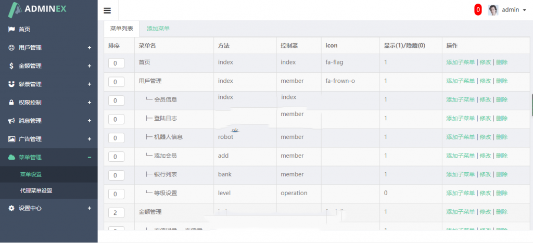This screenshot has width=533, height=243.
Task: Select the 菜单列表 tab
Action: point(122,29)
